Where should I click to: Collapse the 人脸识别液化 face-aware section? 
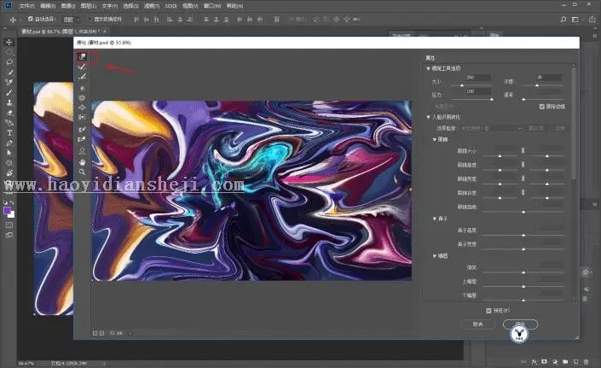tap(428, 117)
